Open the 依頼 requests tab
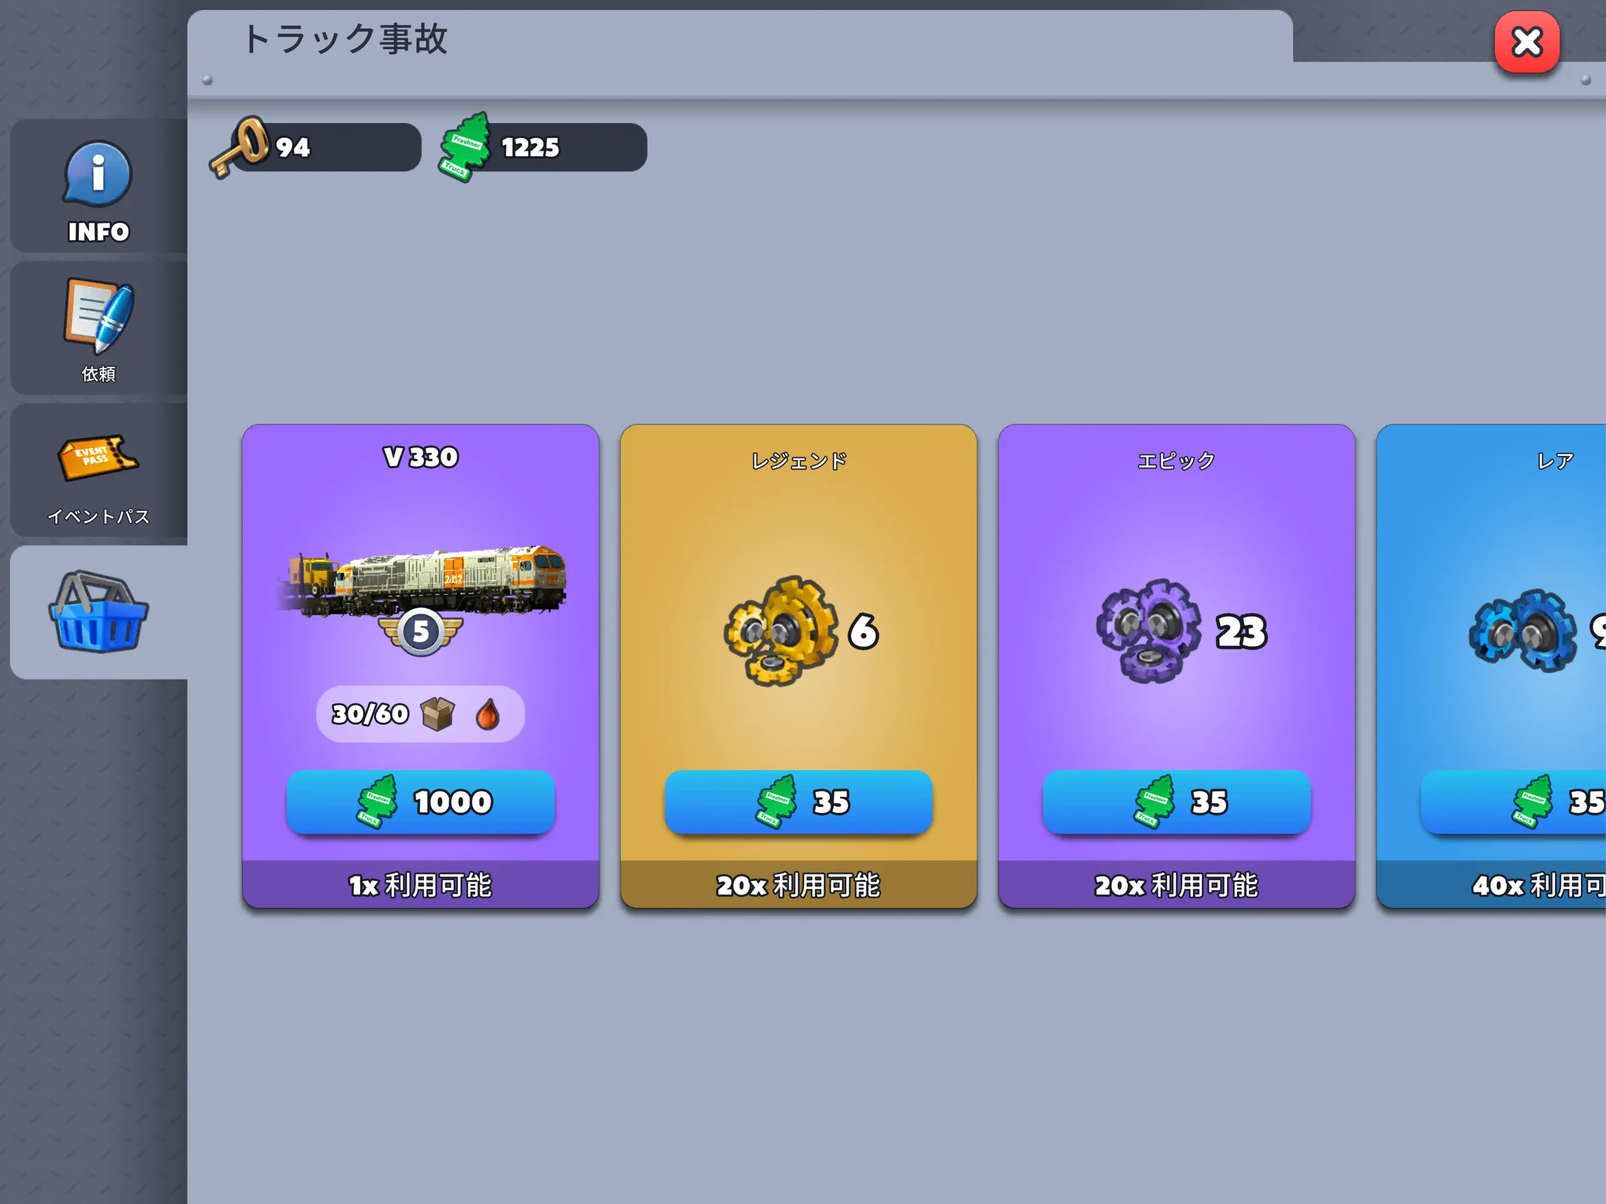Image resolution: width=1606 pixels, height=1204 pixels. click(99, 328)
